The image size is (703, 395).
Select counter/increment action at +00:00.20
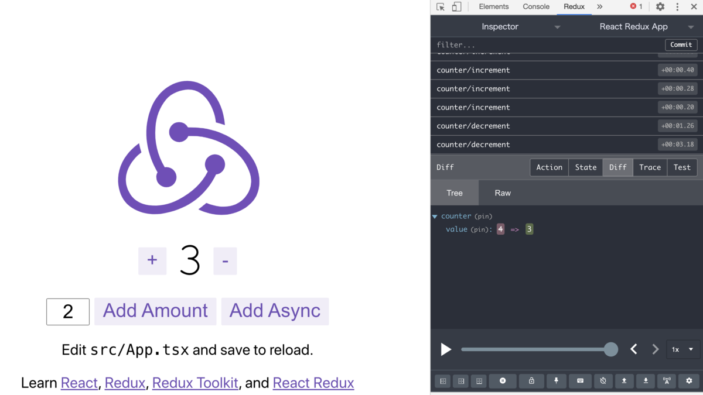pyautogui.click(x=566, y=108)
